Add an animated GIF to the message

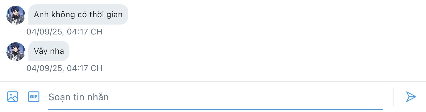(x=34, y=97)
